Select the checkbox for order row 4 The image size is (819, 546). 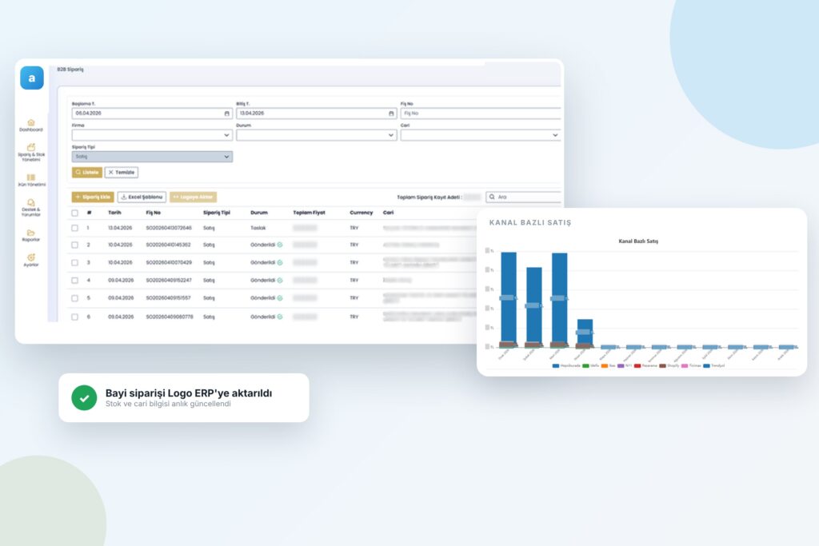(74, 281)
